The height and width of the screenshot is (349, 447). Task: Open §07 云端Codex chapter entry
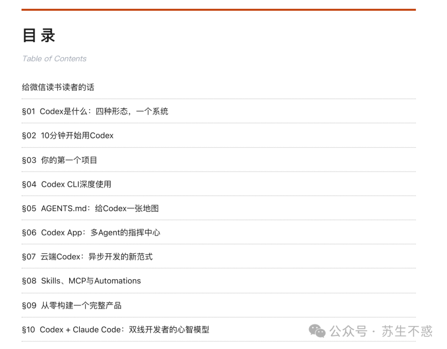87,257
